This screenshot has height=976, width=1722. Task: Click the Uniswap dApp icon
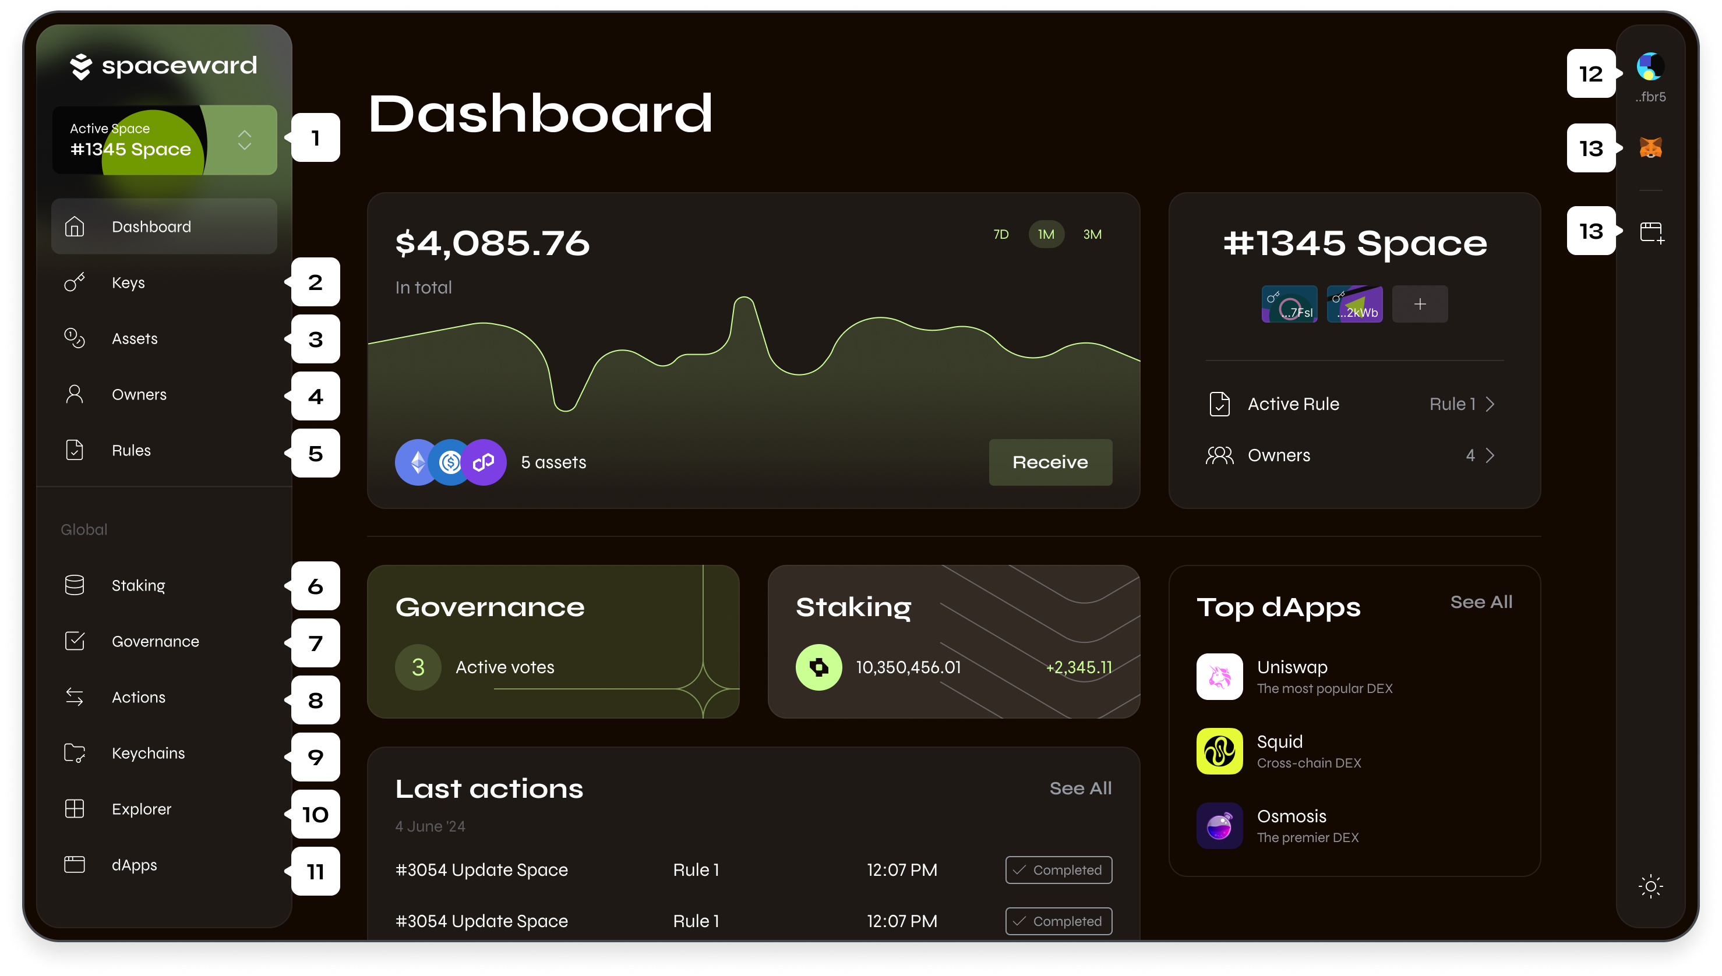[1219, 676]
